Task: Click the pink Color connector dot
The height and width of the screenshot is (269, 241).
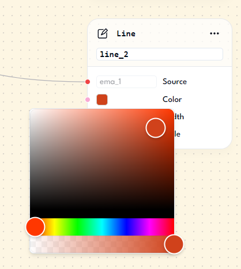Action: point(88,100)
